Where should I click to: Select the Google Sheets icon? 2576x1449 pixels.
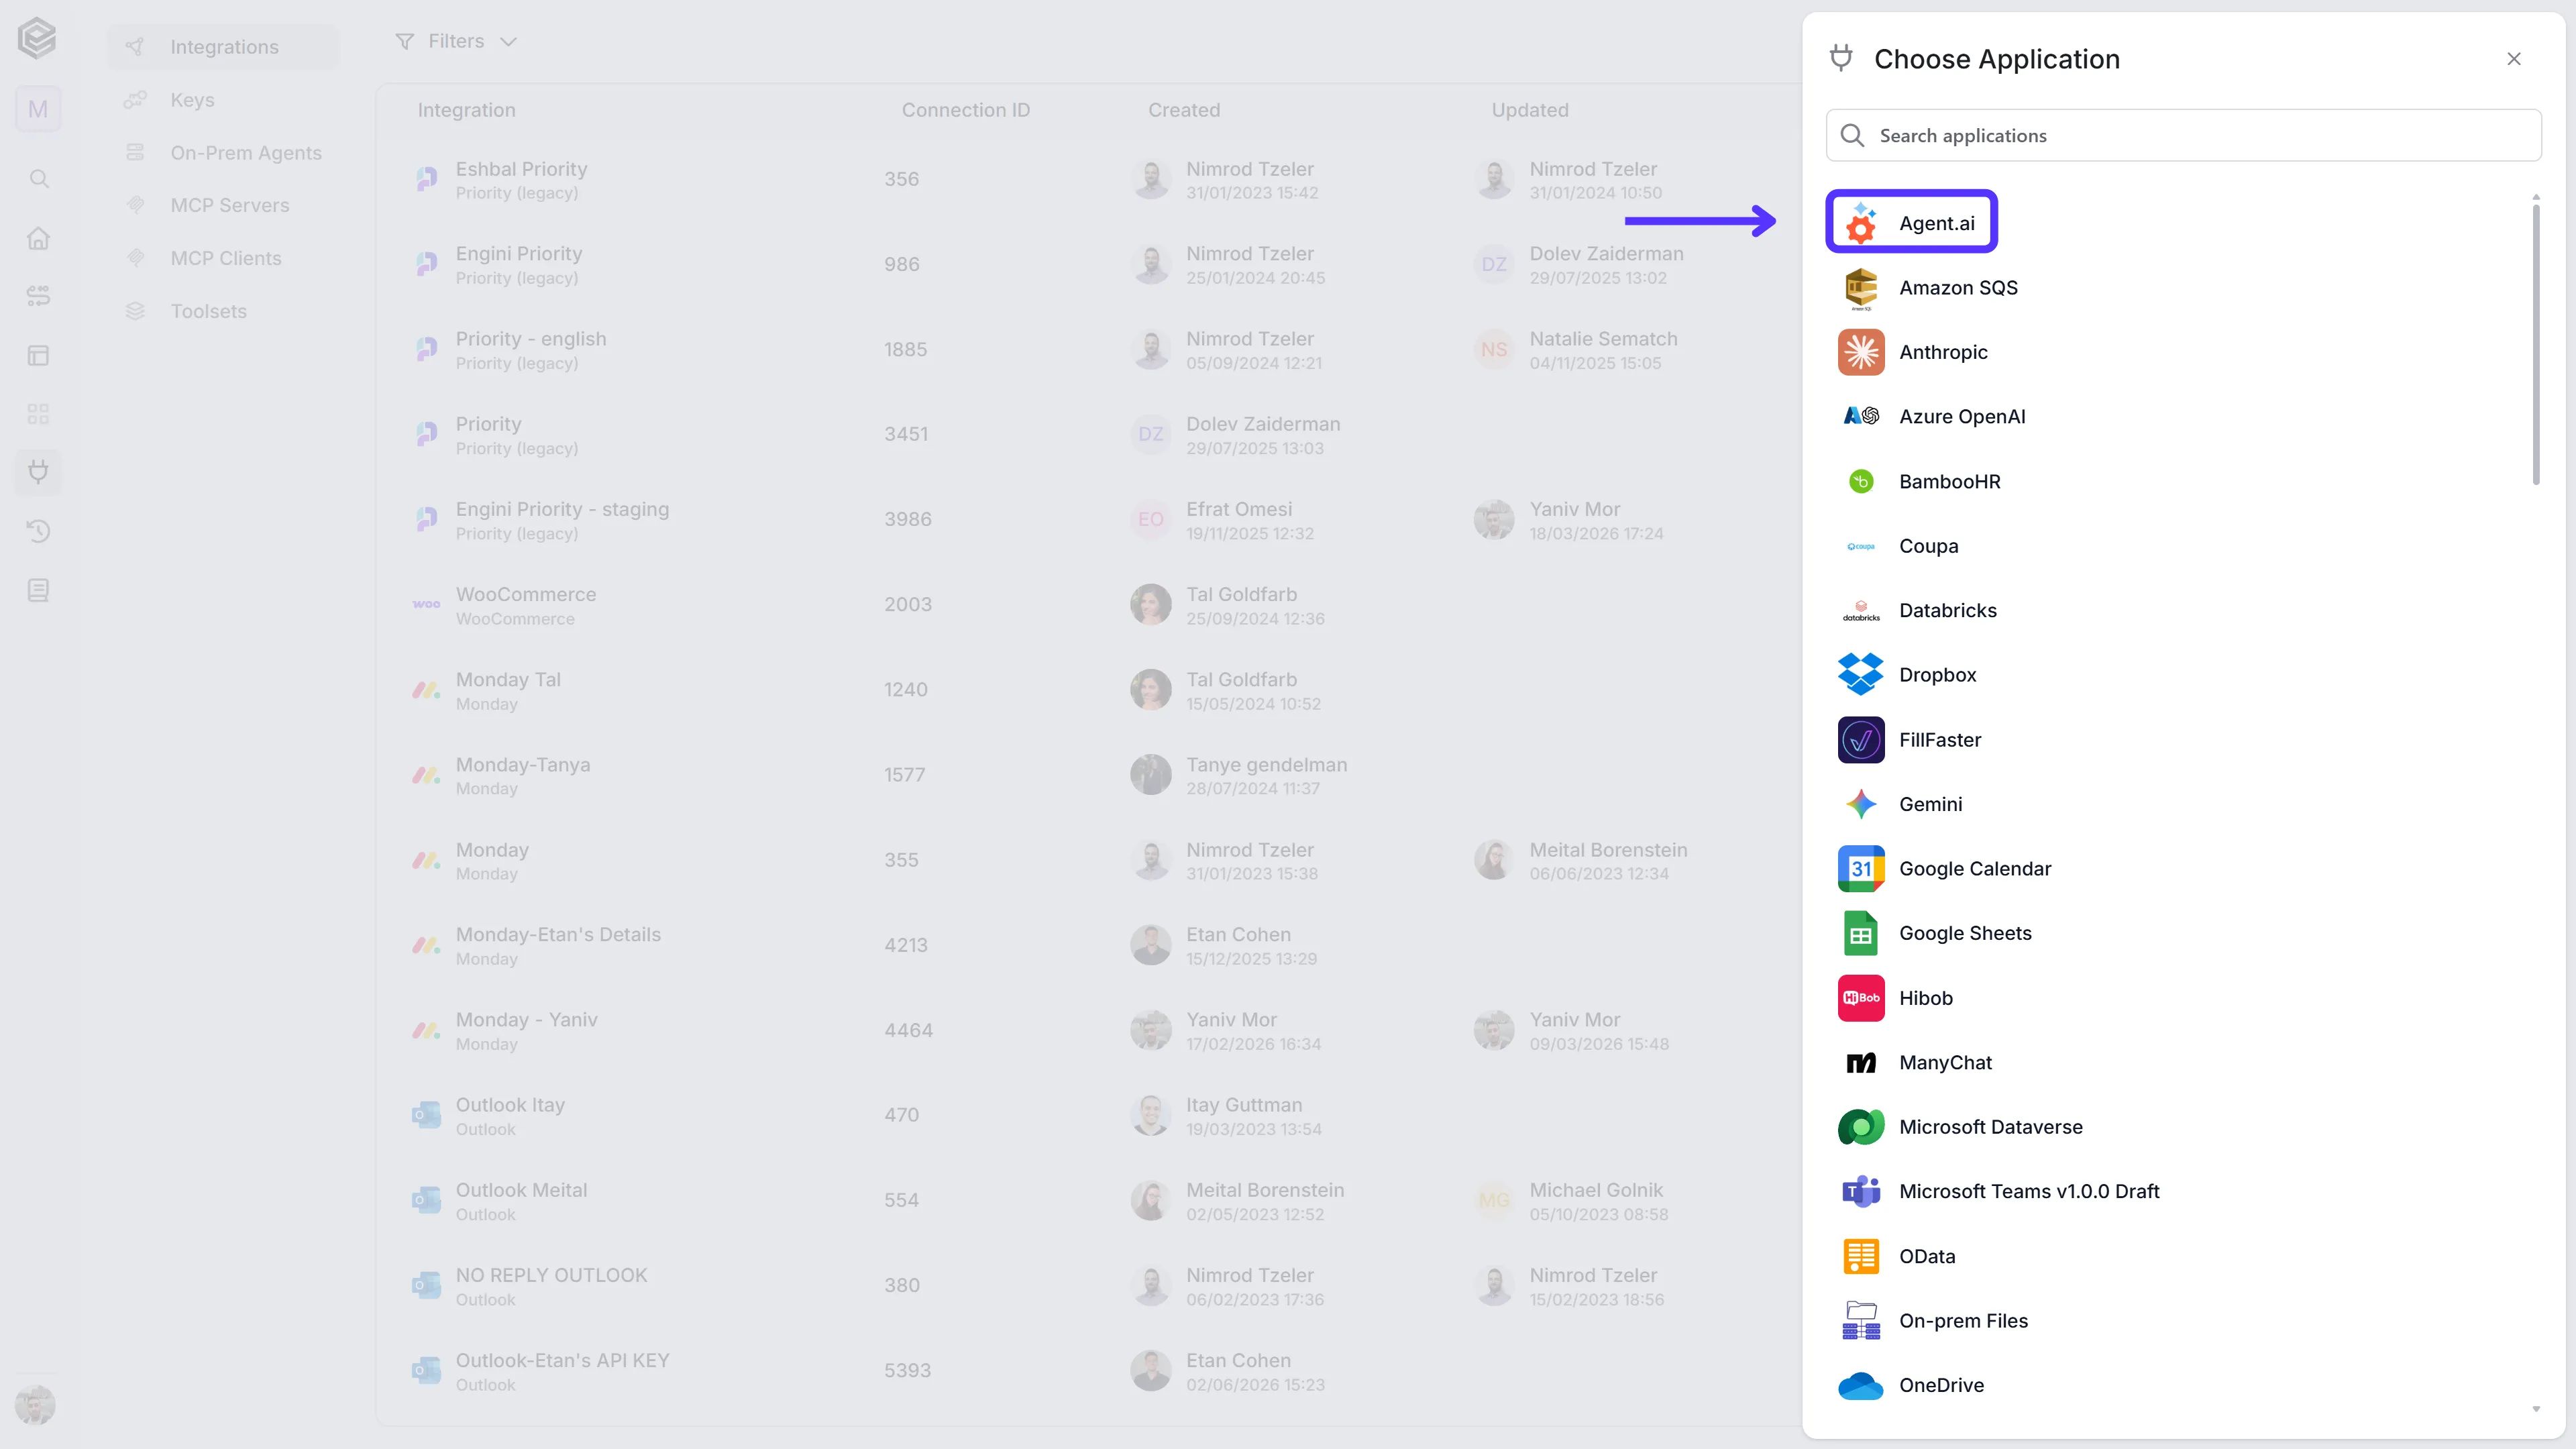click(x=1860, y=933)
